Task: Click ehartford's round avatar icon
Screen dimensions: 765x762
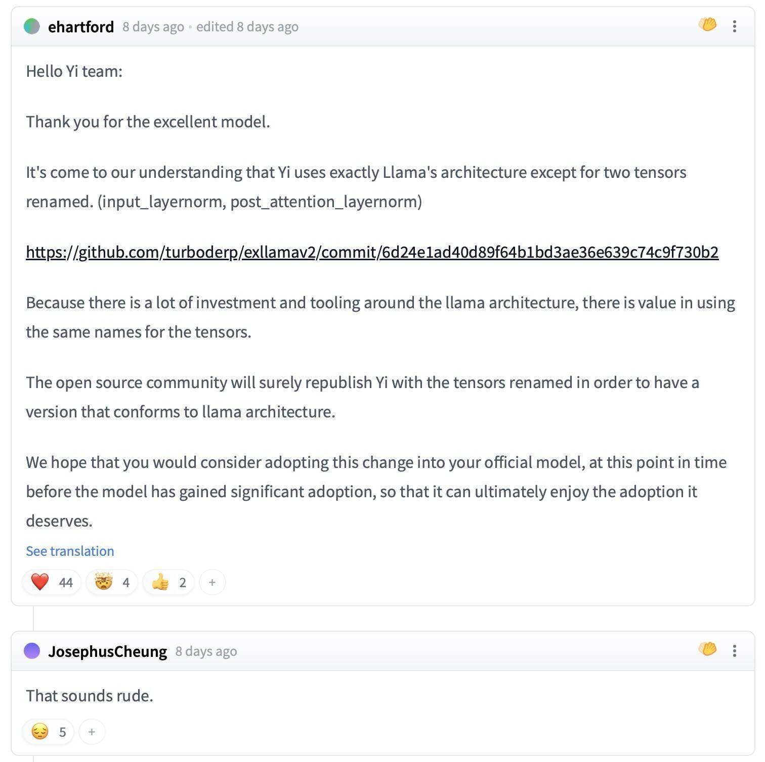Action: click(32, 26)
